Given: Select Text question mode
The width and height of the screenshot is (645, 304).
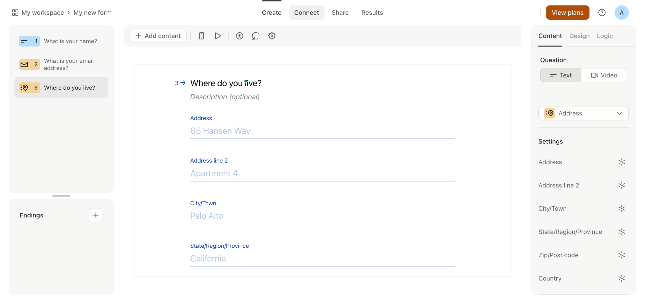Looking at the screenshot, I should (561, 75).
